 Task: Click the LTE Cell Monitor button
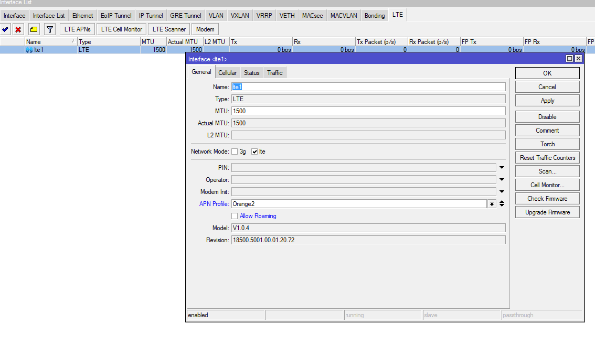click(121, 29)
